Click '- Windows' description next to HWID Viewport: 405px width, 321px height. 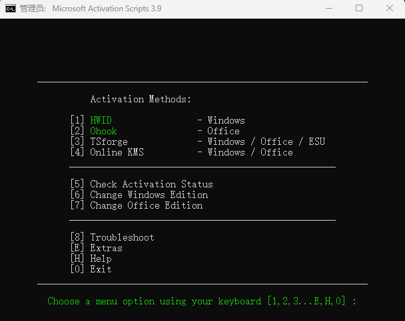pyautogui.click(x=221, y=120)
